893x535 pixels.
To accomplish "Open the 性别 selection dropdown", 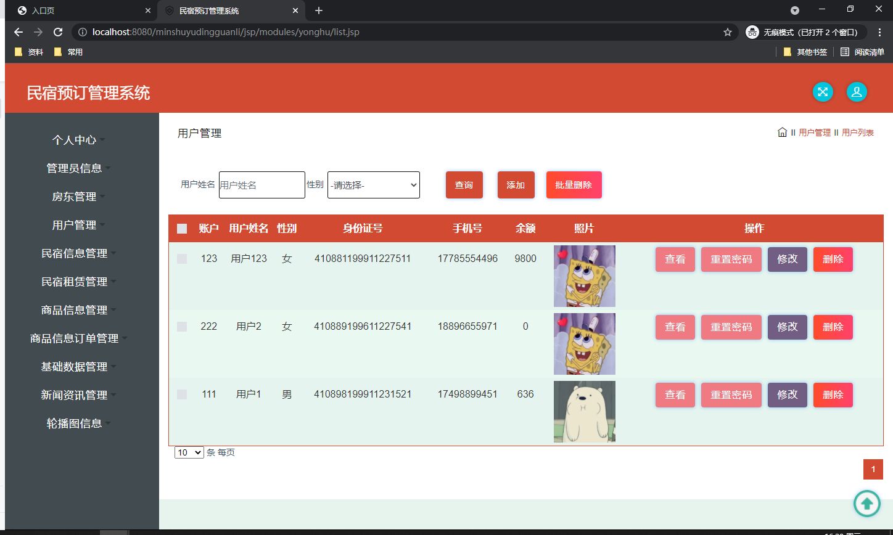I will [374, 185].
